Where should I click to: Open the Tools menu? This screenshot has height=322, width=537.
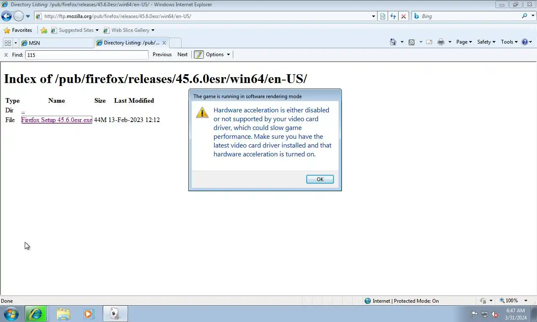coord(510,42)
